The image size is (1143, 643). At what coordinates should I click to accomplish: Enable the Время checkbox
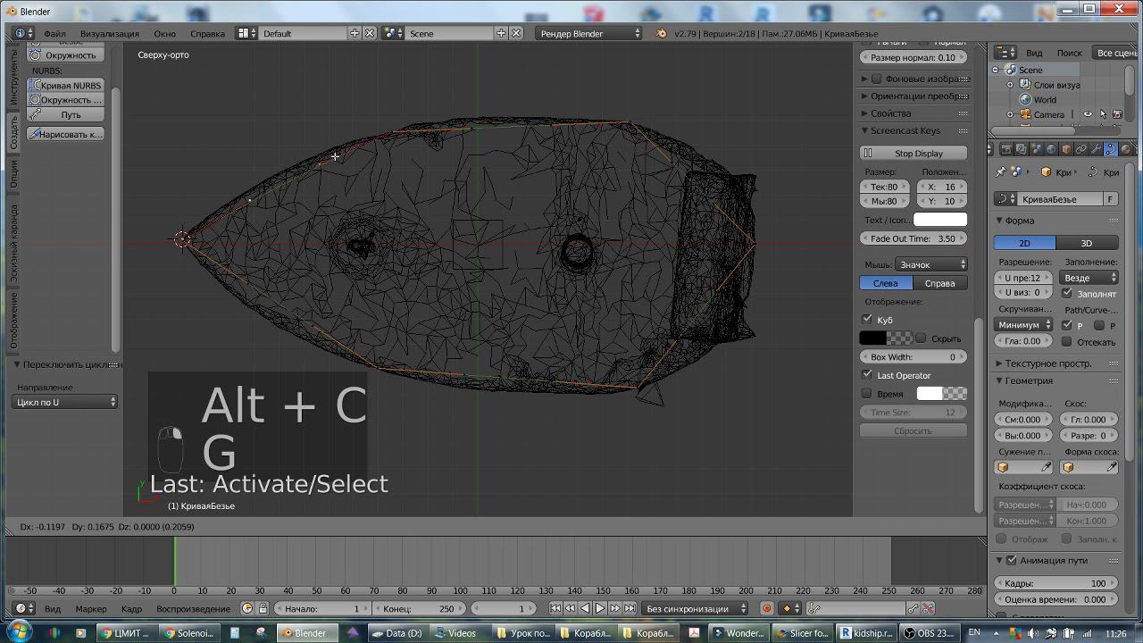pyautogui.click(x=867, y=394)
